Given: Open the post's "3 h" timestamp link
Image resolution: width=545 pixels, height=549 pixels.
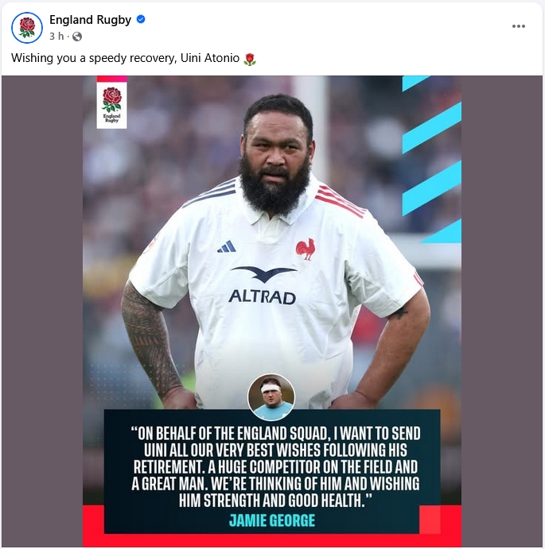Looking at the screenshot, I should tap(56, 36).
